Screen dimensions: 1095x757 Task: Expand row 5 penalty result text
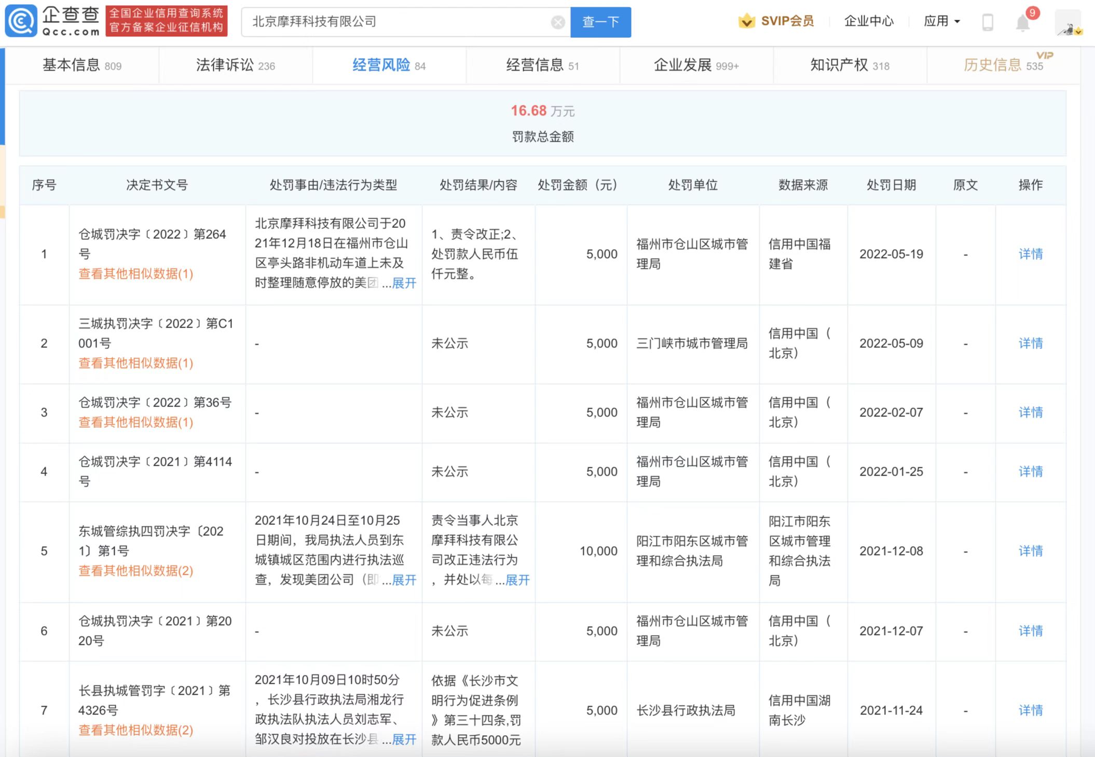point(517,580)
